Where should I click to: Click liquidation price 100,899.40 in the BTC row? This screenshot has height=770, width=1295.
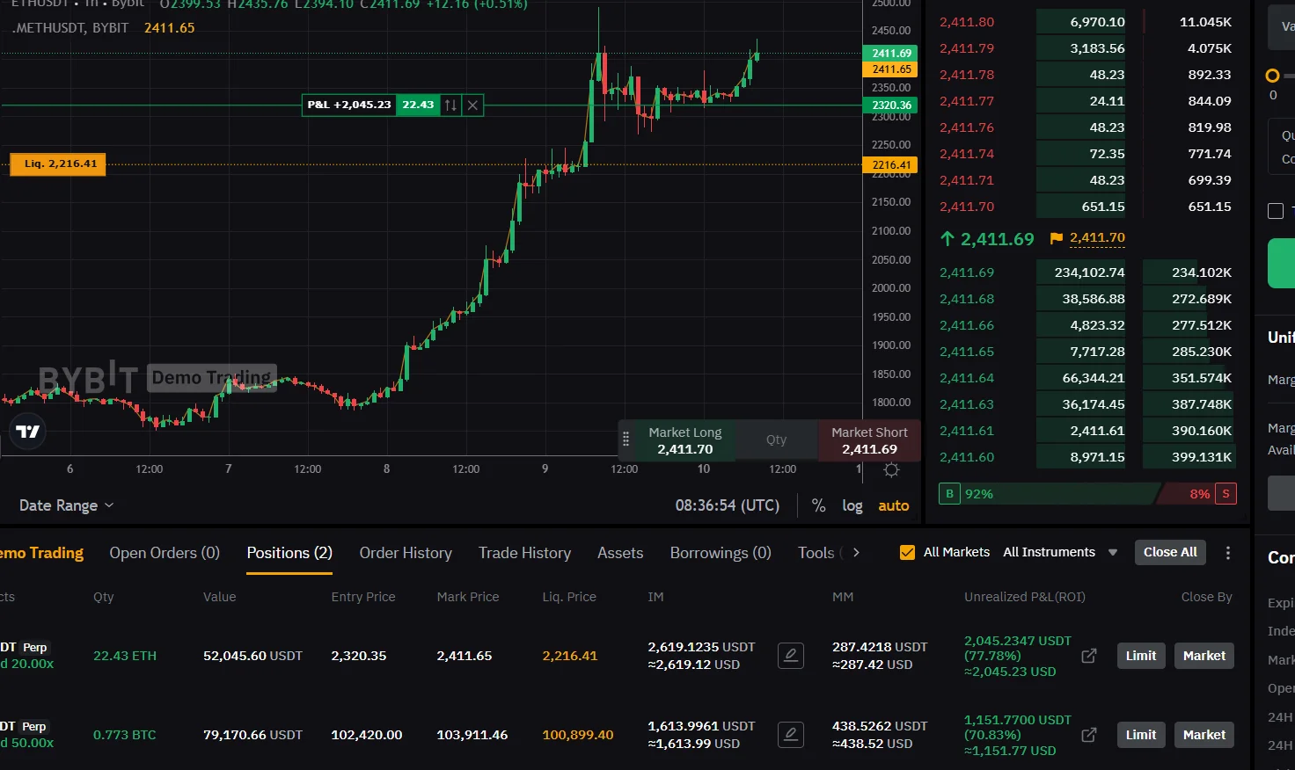(x=578, y=735)
